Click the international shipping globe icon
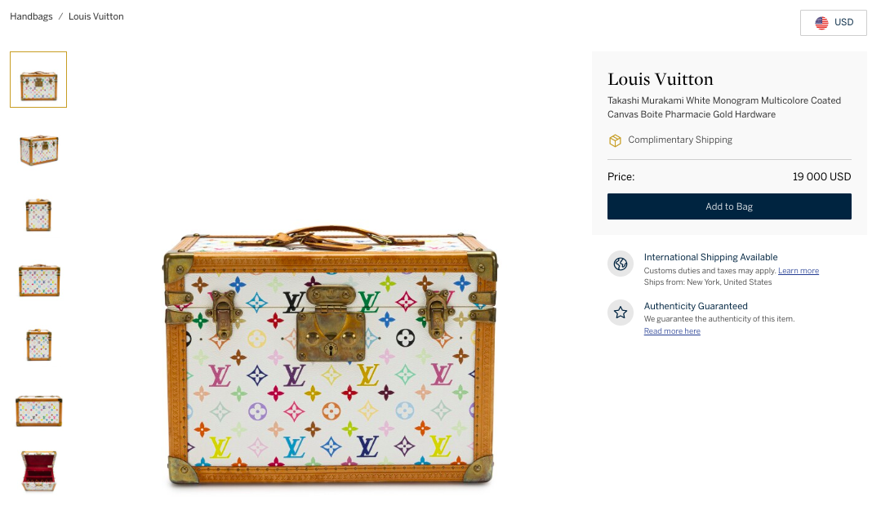Image resolution: width=881 pixels, height=519 pixels. click(621, 264)
